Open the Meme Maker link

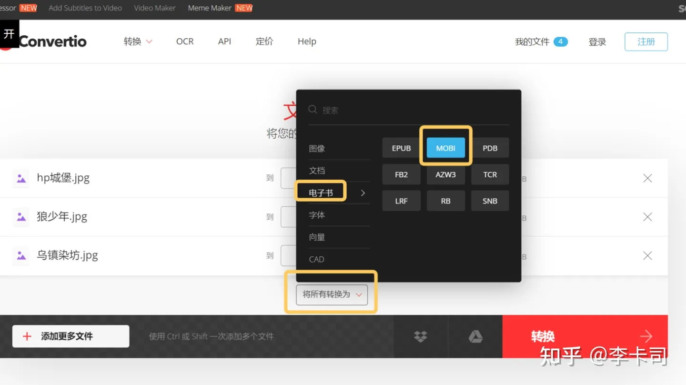click(210, 8)
